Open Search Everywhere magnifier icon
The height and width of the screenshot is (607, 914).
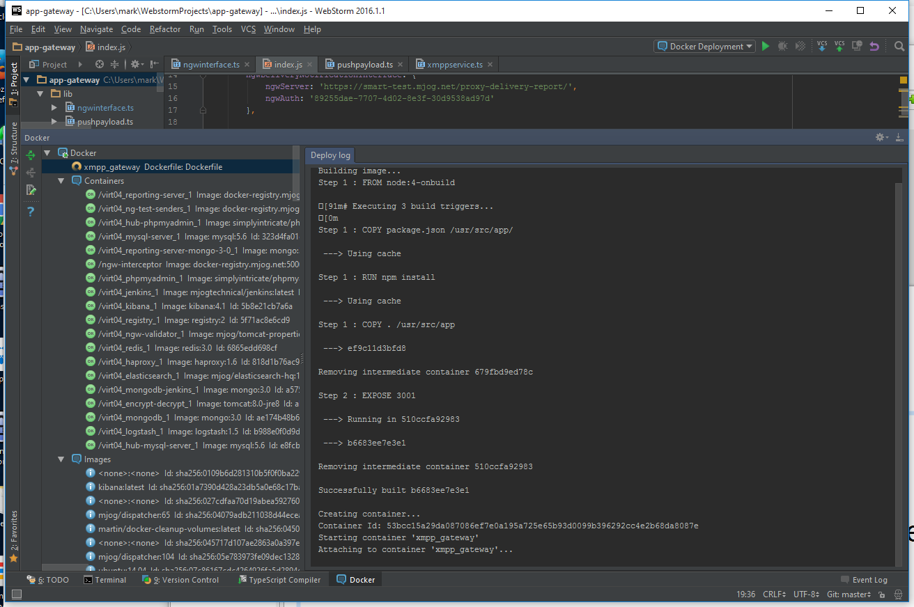pos(899,47)
